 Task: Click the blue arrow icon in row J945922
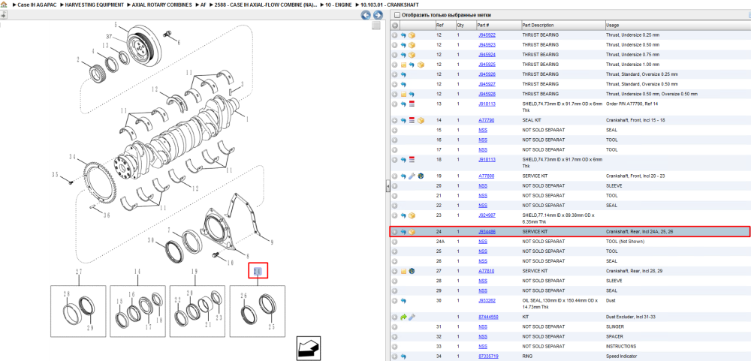[403, 35]
